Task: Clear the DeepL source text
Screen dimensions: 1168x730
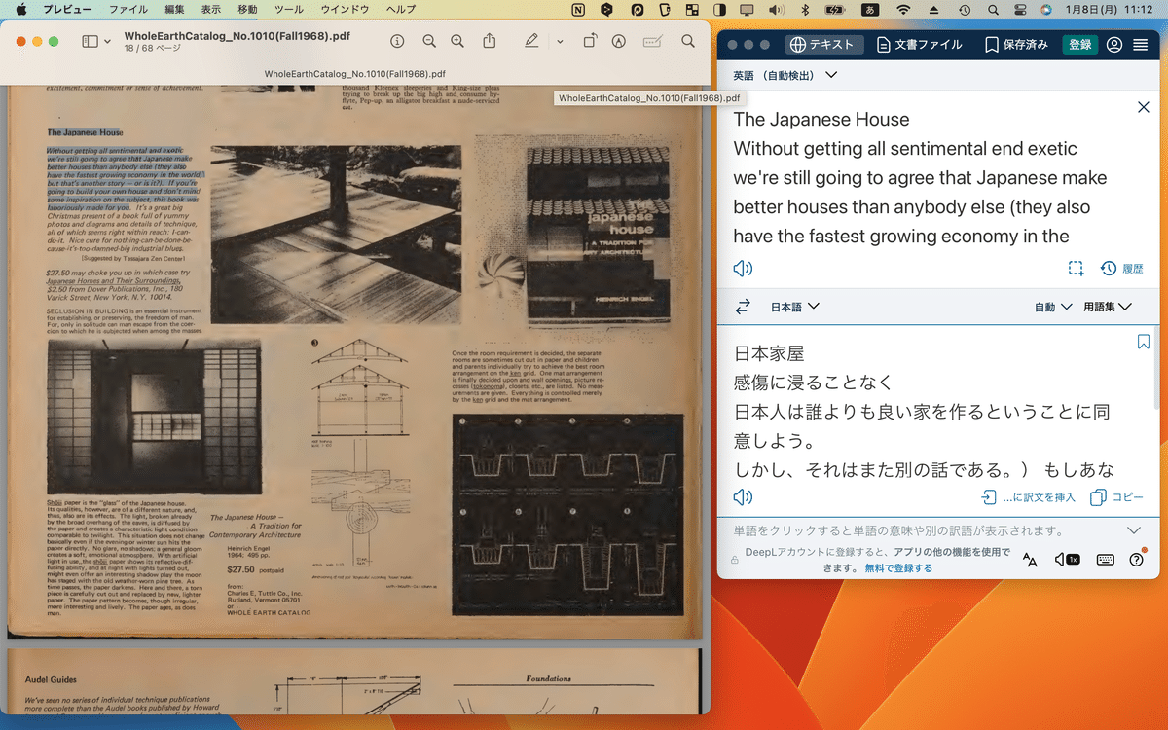Action: point(1144,107)
